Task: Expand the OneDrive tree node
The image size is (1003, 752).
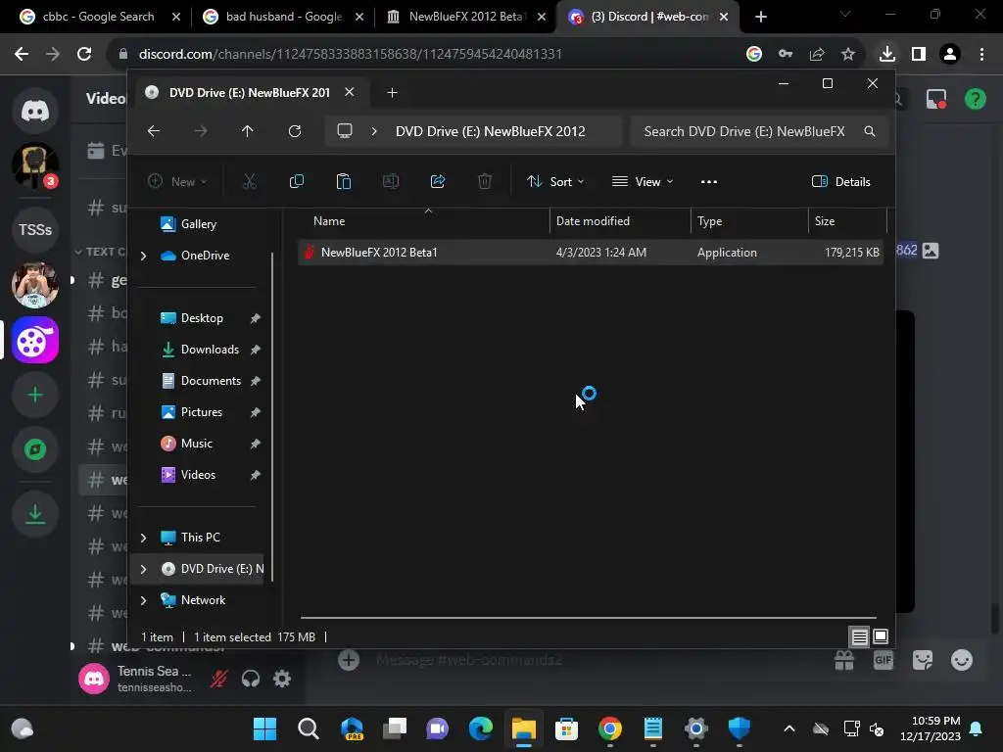Action: pyautogui.click(x=143, y=256)
